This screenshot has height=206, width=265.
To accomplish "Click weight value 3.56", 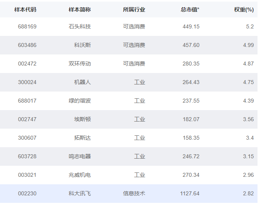I will point(248,119).
